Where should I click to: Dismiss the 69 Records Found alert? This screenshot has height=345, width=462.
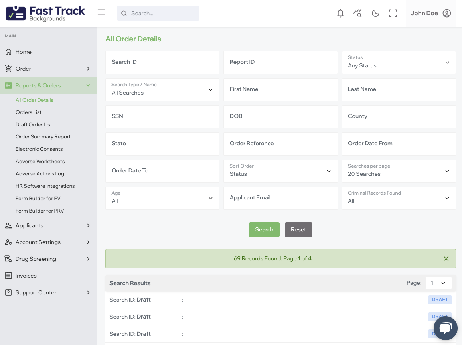point(446,259)
